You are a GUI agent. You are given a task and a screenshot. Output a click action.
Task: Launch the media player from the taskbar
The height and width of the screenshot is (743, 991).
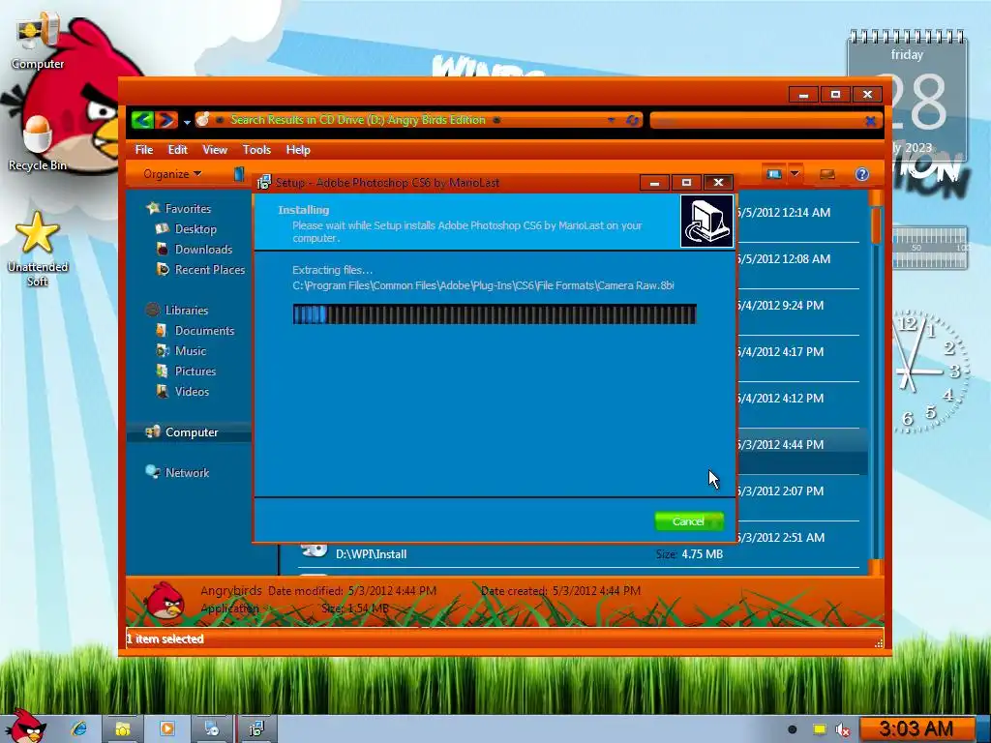coord(167,729)
